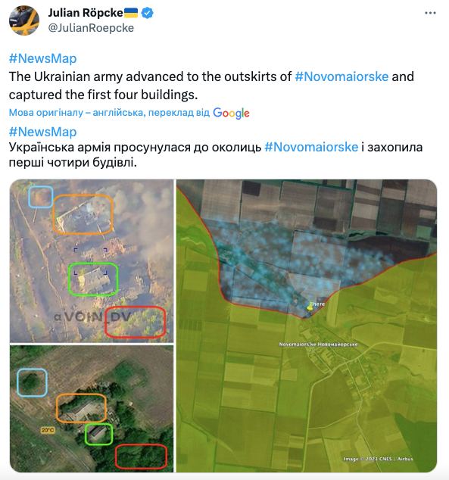Screen dimensions: 449x480
Task: Click the yellow pin marker on map
Action: click(310, 307)
